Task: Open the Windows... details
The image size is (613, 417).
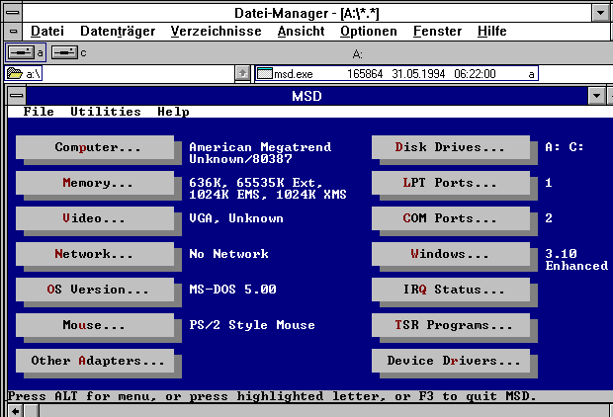Action: pos(451,254)
